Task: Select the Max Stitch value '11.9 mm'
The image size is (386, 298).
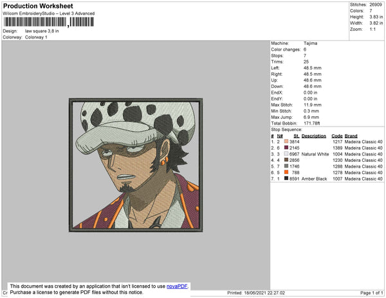Action: [313, 105]
